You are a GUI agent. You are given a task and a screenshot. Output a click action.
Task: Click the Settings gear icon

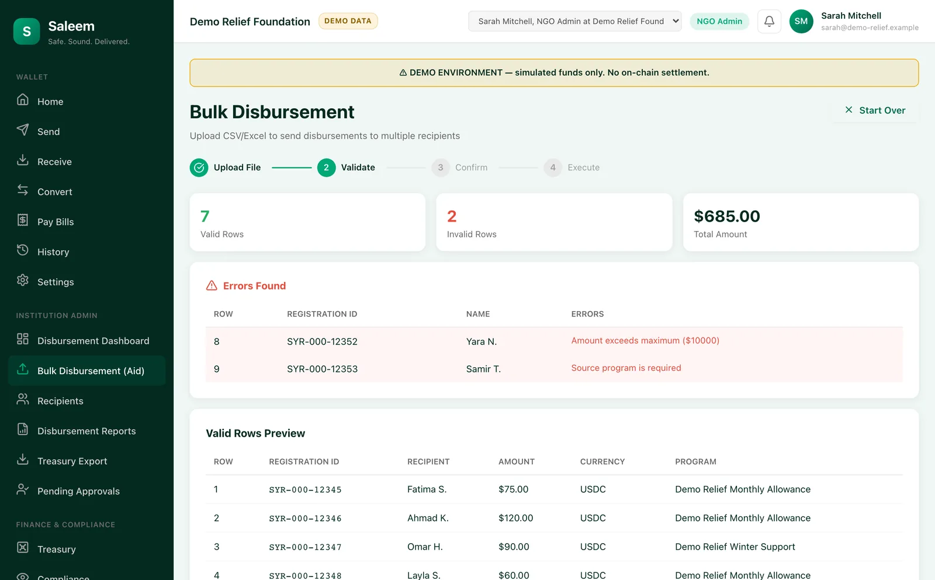(23, 281)
